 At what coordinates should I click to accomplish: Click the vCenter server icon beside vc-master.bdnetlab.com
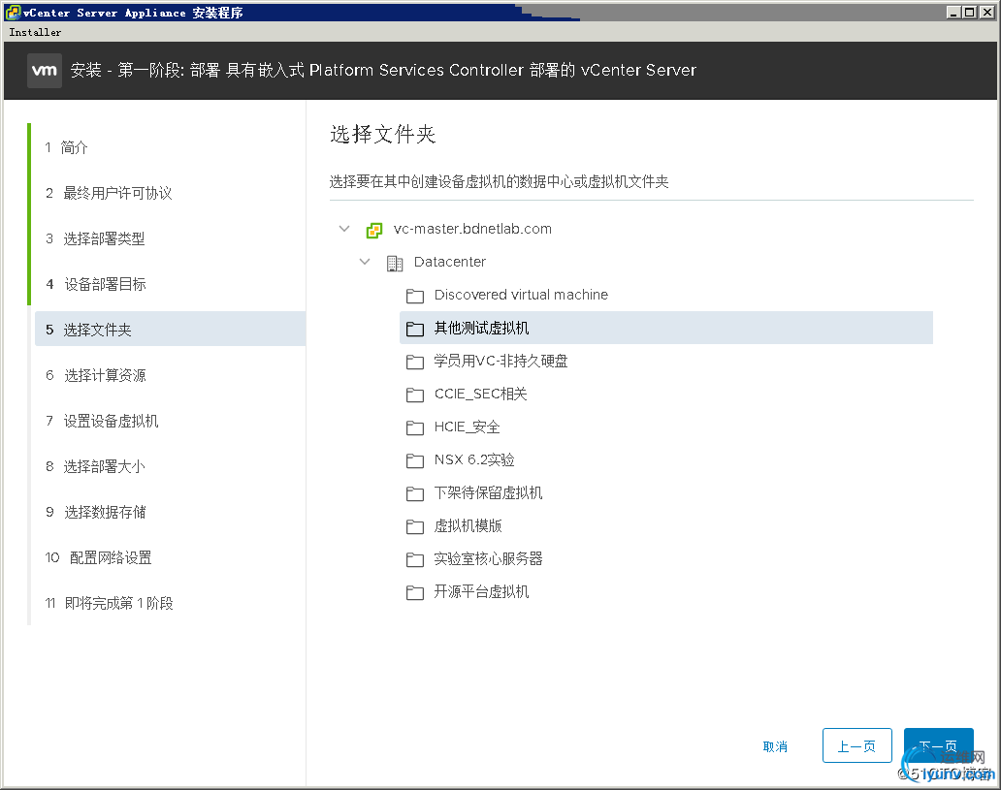[x=374, y=230]
